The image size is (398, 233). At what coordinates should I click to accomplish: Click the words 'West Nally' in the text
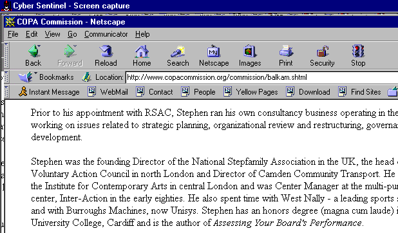[x=303, y=198]
